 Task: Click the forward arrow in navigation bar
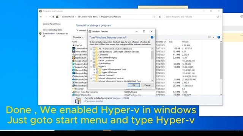click(x=46, y=17)
